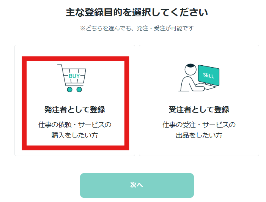This screenshot has width=266, height=202.
Task: Click the person's head in seller illustration
Action: point(190,69)
